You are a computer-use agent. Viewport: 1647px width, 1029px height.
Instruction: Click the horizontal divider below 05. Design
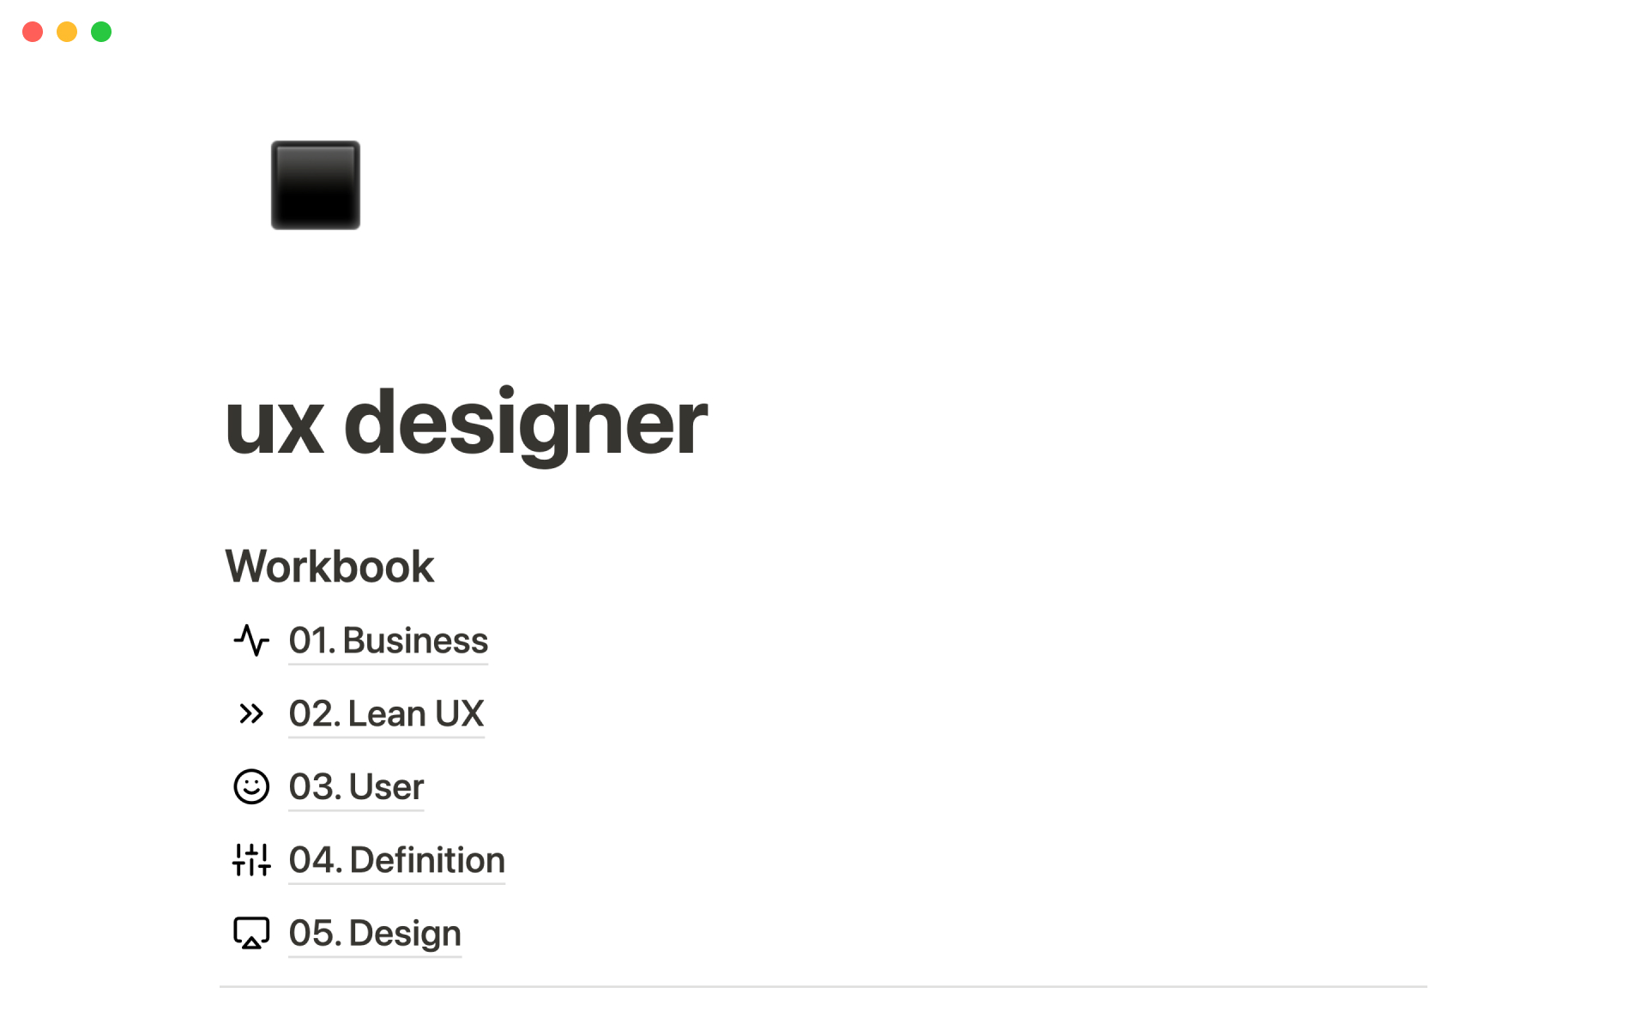pos(823,986)
